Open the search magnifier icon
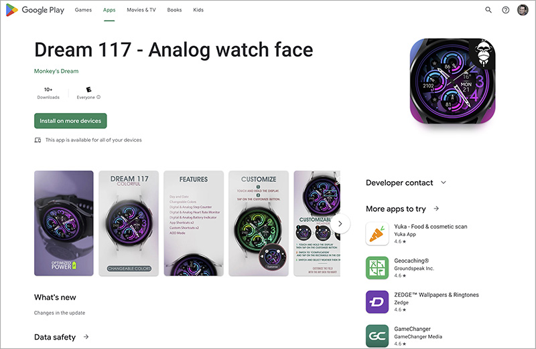The width and height of the screenshot is (536, 349). 488,10
